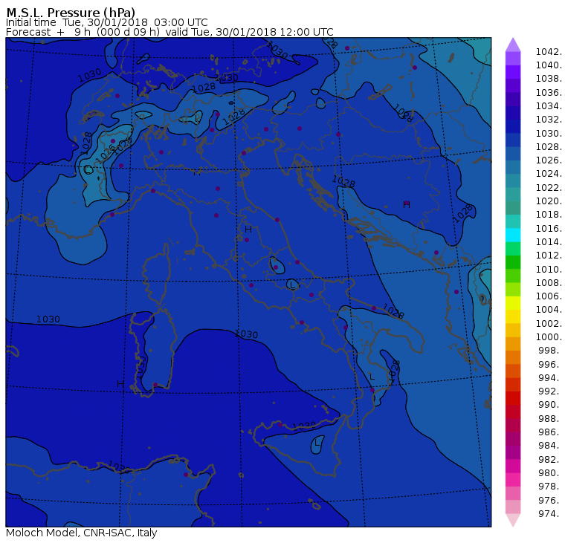Click the legend value "1006."
565x543 pixels.
click(x=549, y=296)
